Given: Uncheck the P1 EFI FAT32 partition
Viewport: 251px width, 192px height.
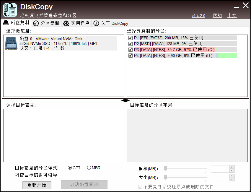Looking at the screenshot, I should coord(131,38).
